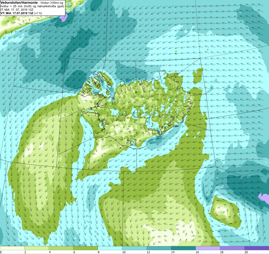Click the legend label '2'
Image resolution: width=269 pixels, height=254 pixels.
pyautogui.click(x=25, y=252)
